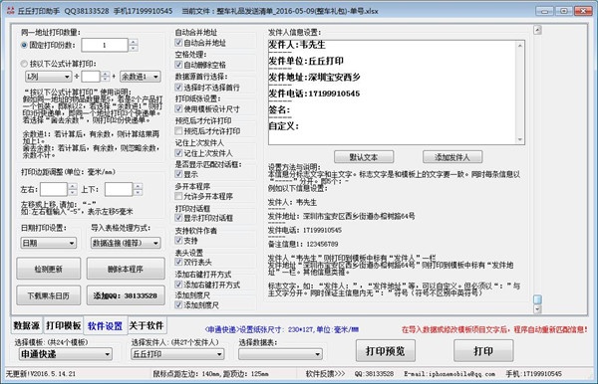
Task: Select 按以下公式计算打印 radio button
Action: [24, 64]
